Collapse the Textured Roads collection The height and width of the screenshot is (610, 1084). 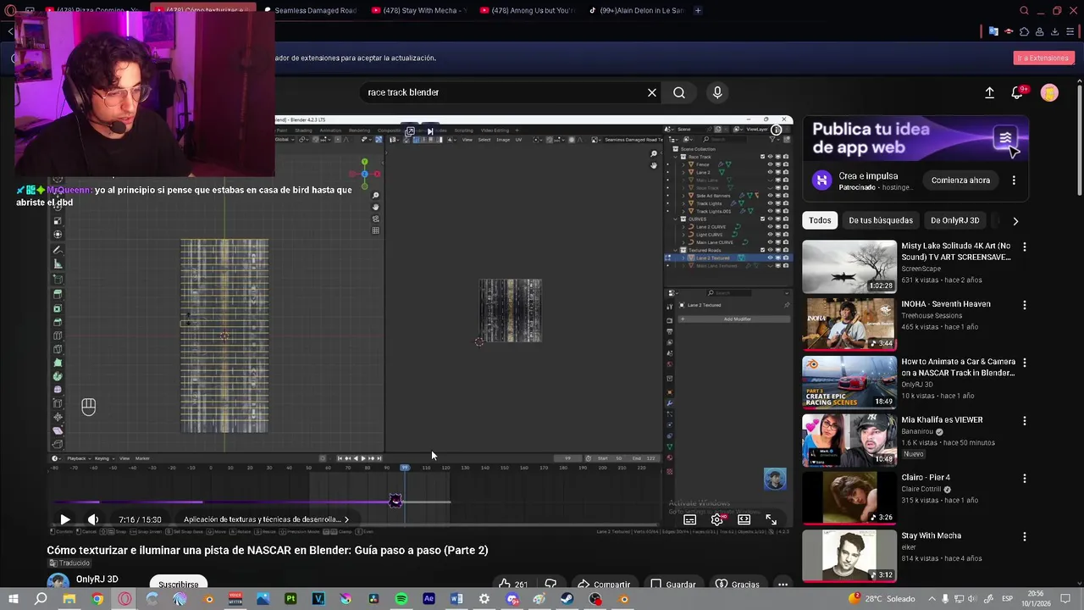click(675, 250)
